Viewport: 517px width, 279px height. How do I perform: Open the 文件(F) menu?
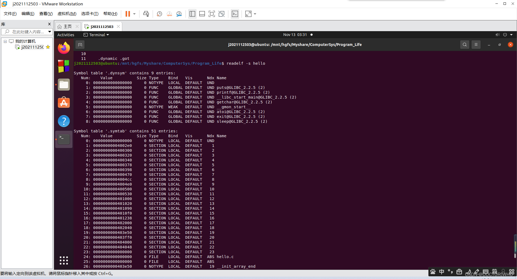[10, 14]
